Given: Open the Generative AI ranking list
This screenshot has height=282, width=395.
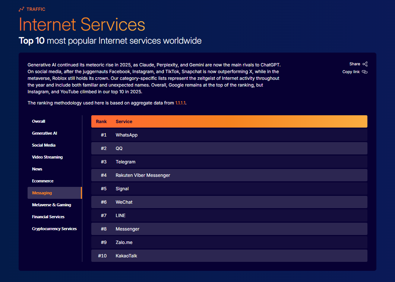Looking at the screenshot, I should coord(44,133).
